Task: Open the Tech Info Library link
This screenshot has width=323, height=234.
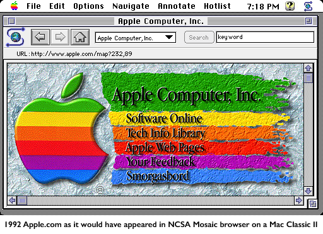Action: (165, 133)
